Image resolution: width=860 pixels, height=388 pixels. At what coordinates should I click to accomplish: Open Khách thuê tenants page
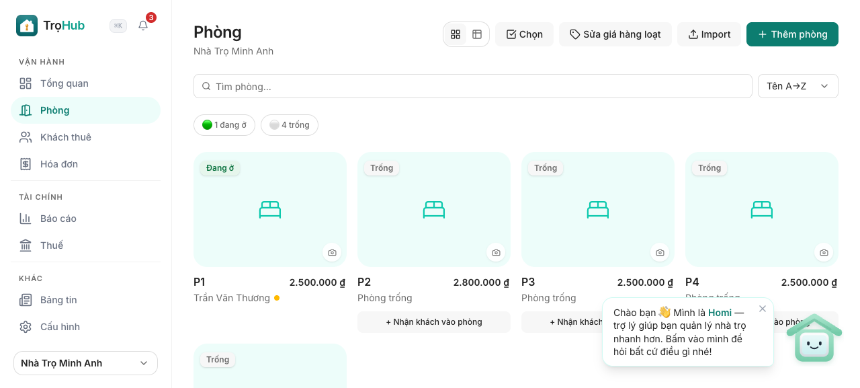86,137
